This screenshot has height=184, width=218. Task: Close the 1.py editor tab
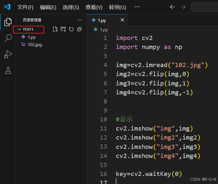tap(122, 20)
